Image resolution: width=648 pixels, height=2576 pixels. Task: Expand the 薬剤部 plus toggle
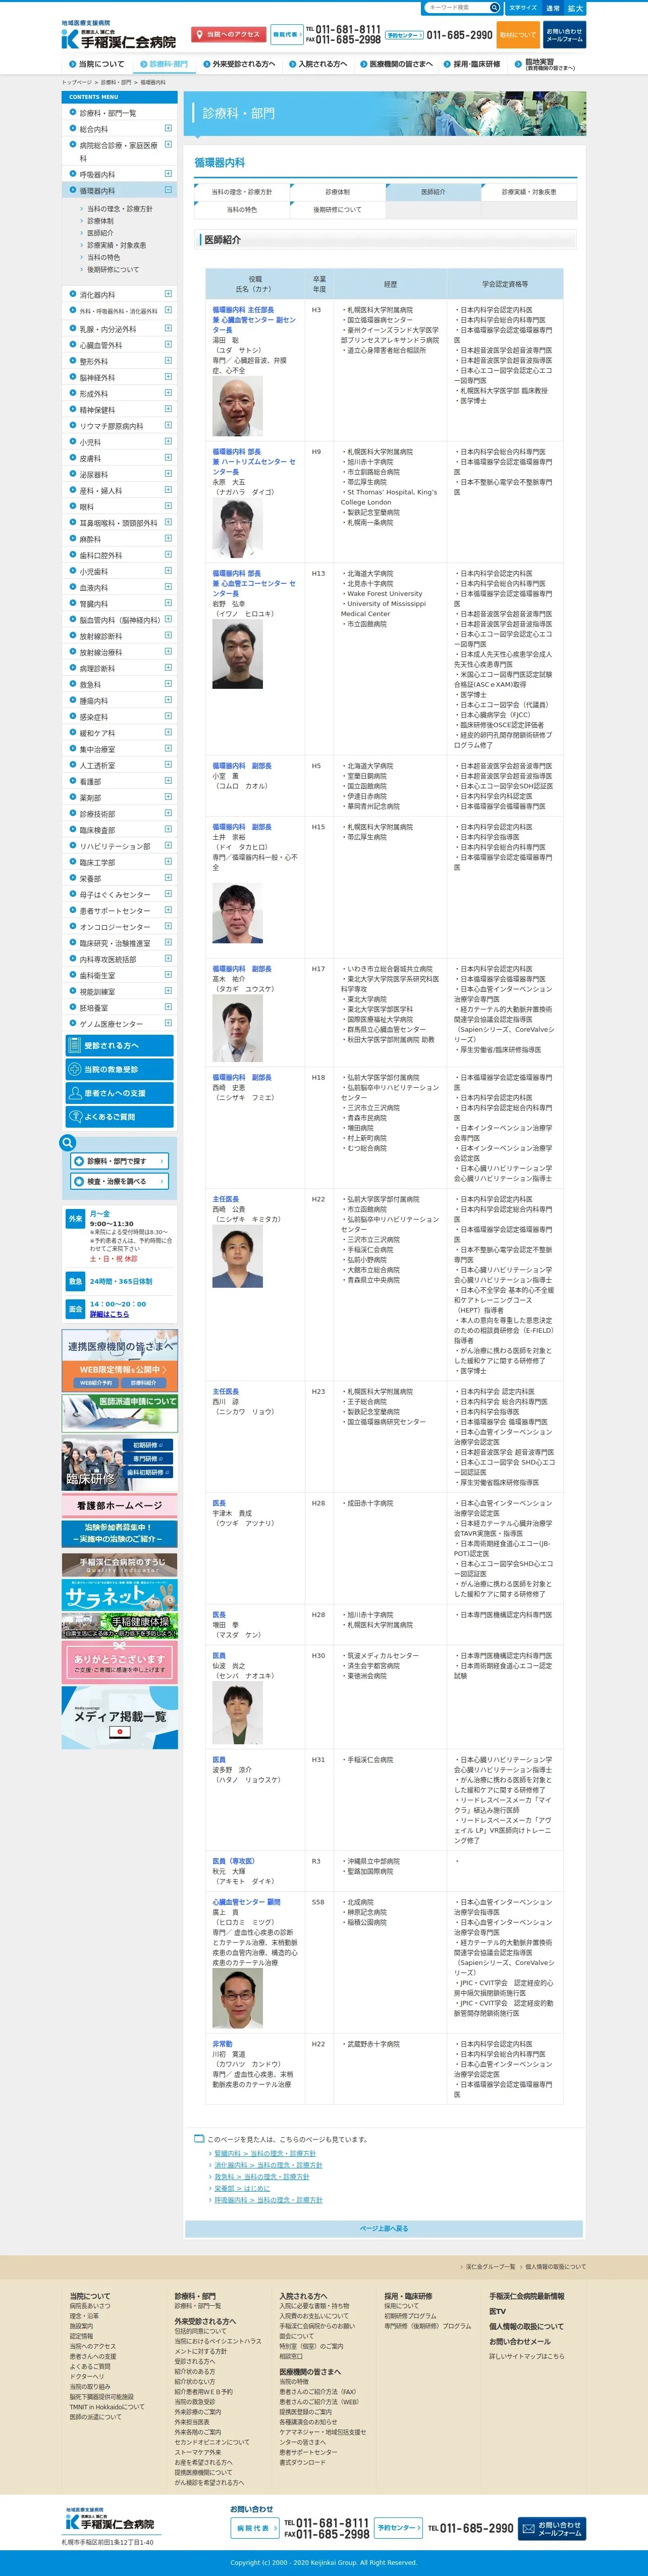(168, 798)
